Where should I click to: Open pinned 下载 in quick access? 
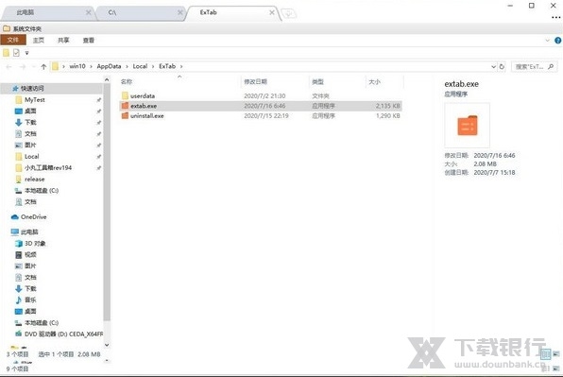[30, 123]
